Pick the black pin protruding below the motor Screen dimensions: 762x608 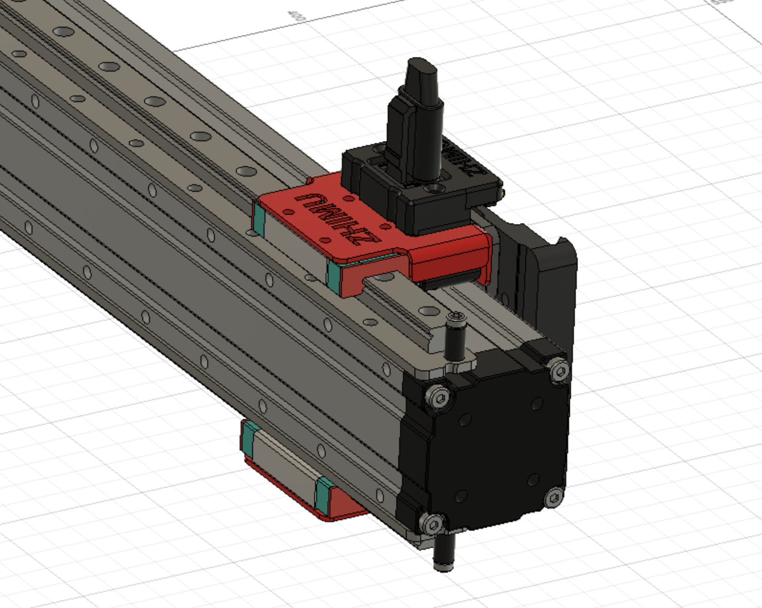(x=444, y=551)
